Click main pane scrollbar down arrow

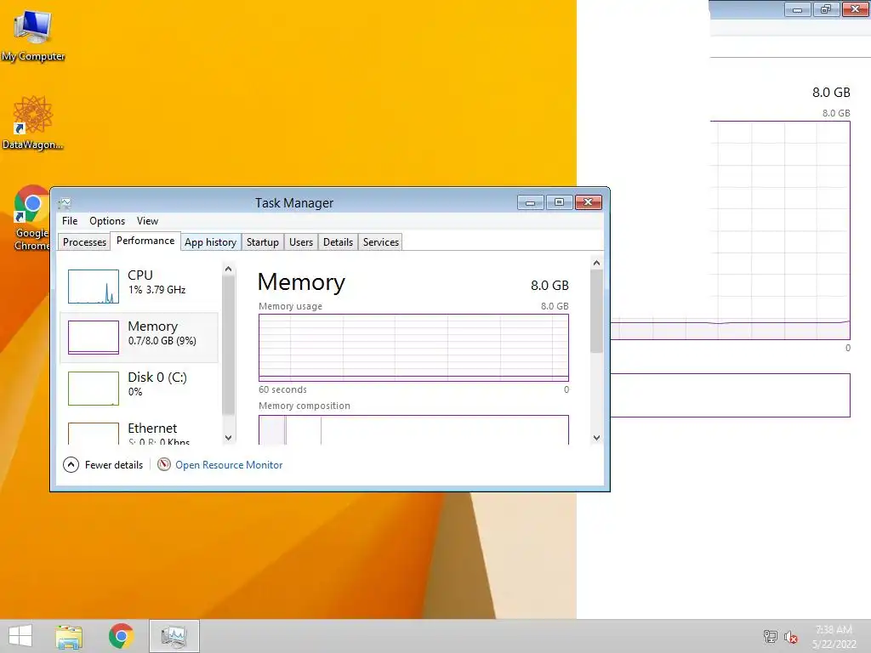596,438
